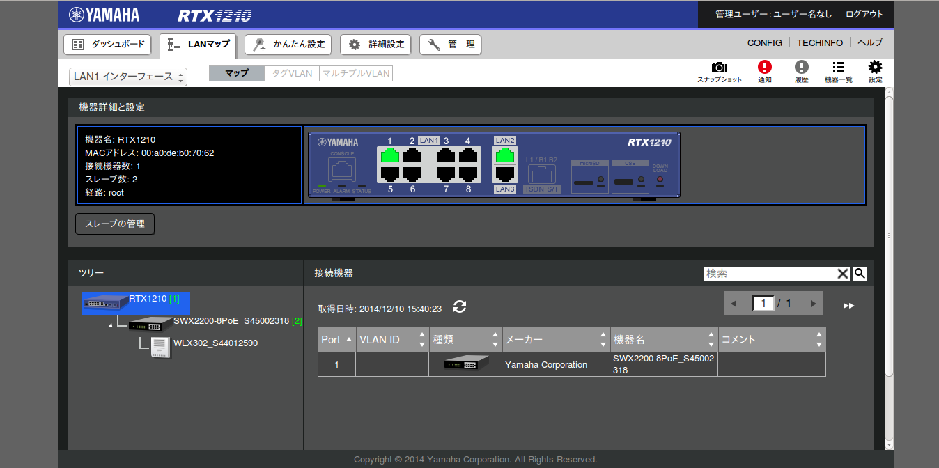939x468 pixels.
Task: Click the スレーブの管理 button
Action: pyautogui.click(x=115, y=224)
